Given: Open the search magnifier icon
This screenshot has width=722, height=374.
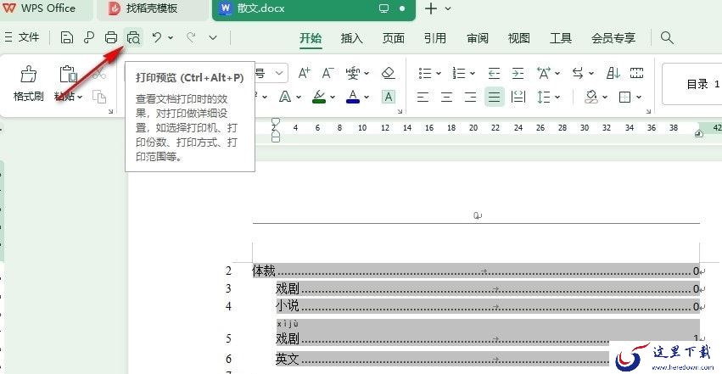Looking at the screenshot, I should [667, 37].
